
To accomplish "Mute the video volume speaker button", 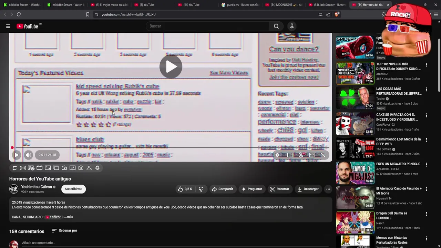I will tap(29, 155).
